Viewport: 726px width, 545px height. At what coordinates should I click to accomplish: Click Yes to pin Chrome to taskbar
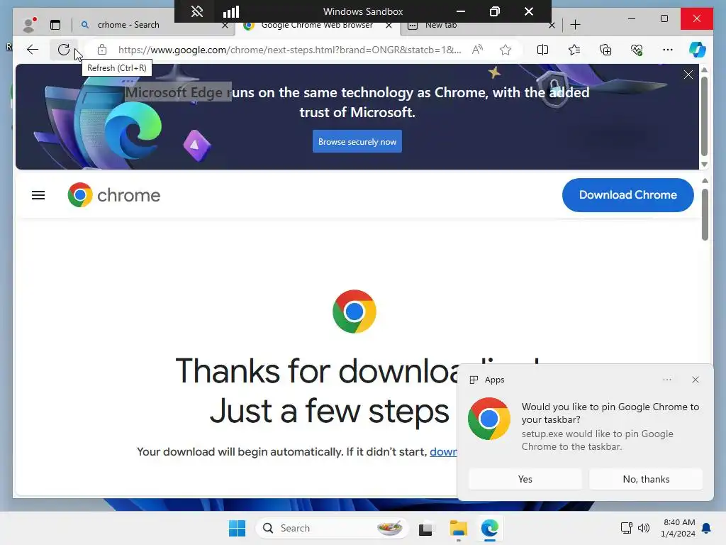pyautogui.click(x=525, y=479)
